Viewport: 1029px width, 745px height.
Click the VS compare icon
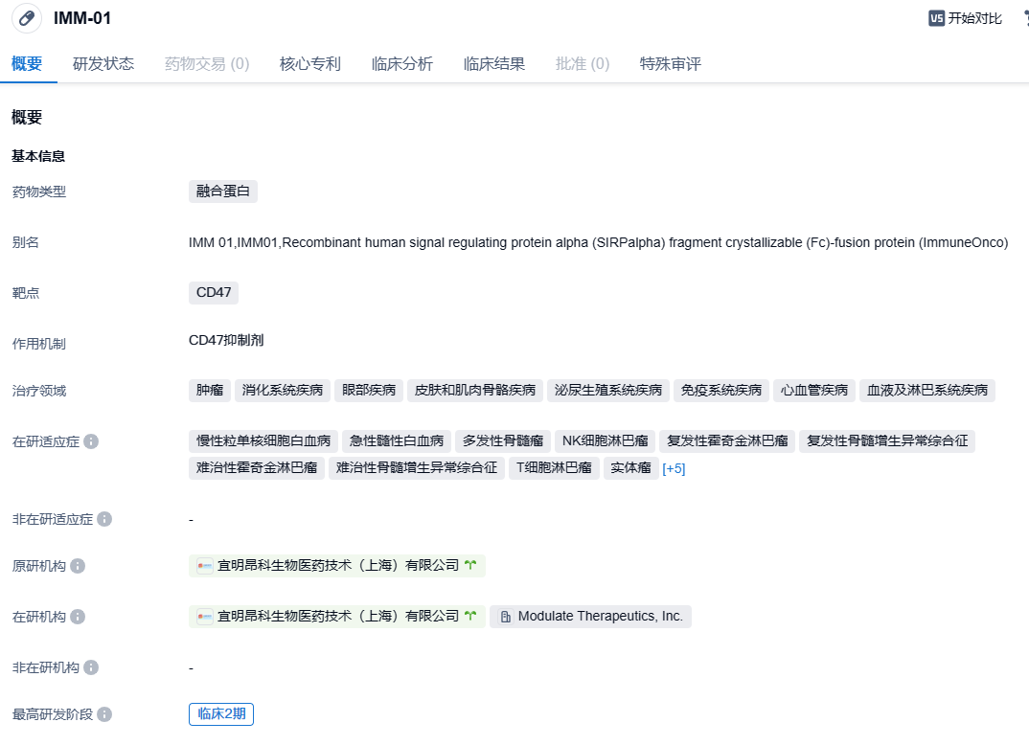click(x=936, y=18)
